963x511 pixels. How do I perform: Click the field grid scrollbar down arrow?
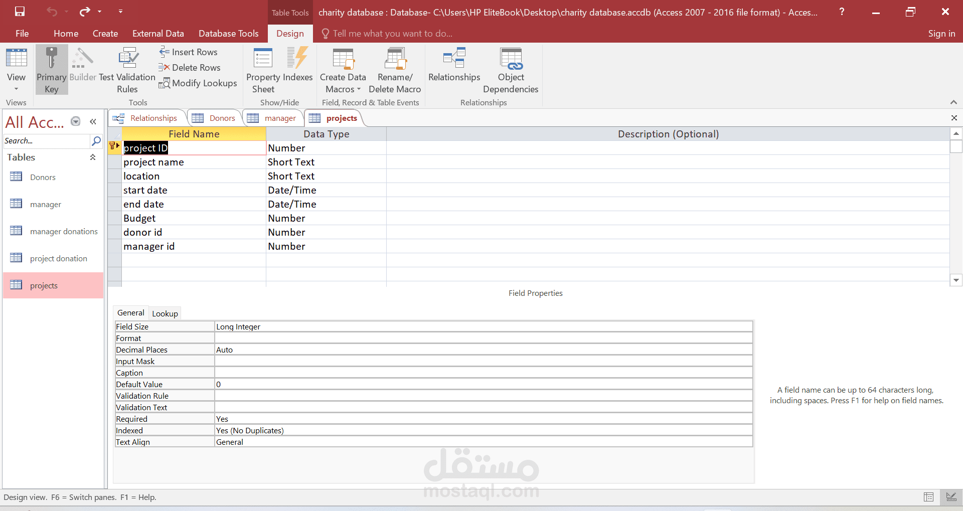(956, 280)
